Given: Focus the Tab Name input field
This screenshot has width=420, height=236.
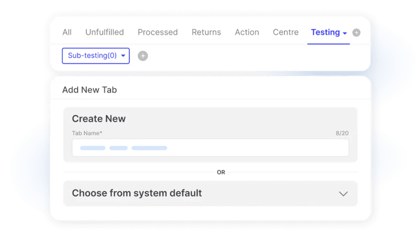Looking at the screenshot, I should pyautogui.click(x=210, y=148).
